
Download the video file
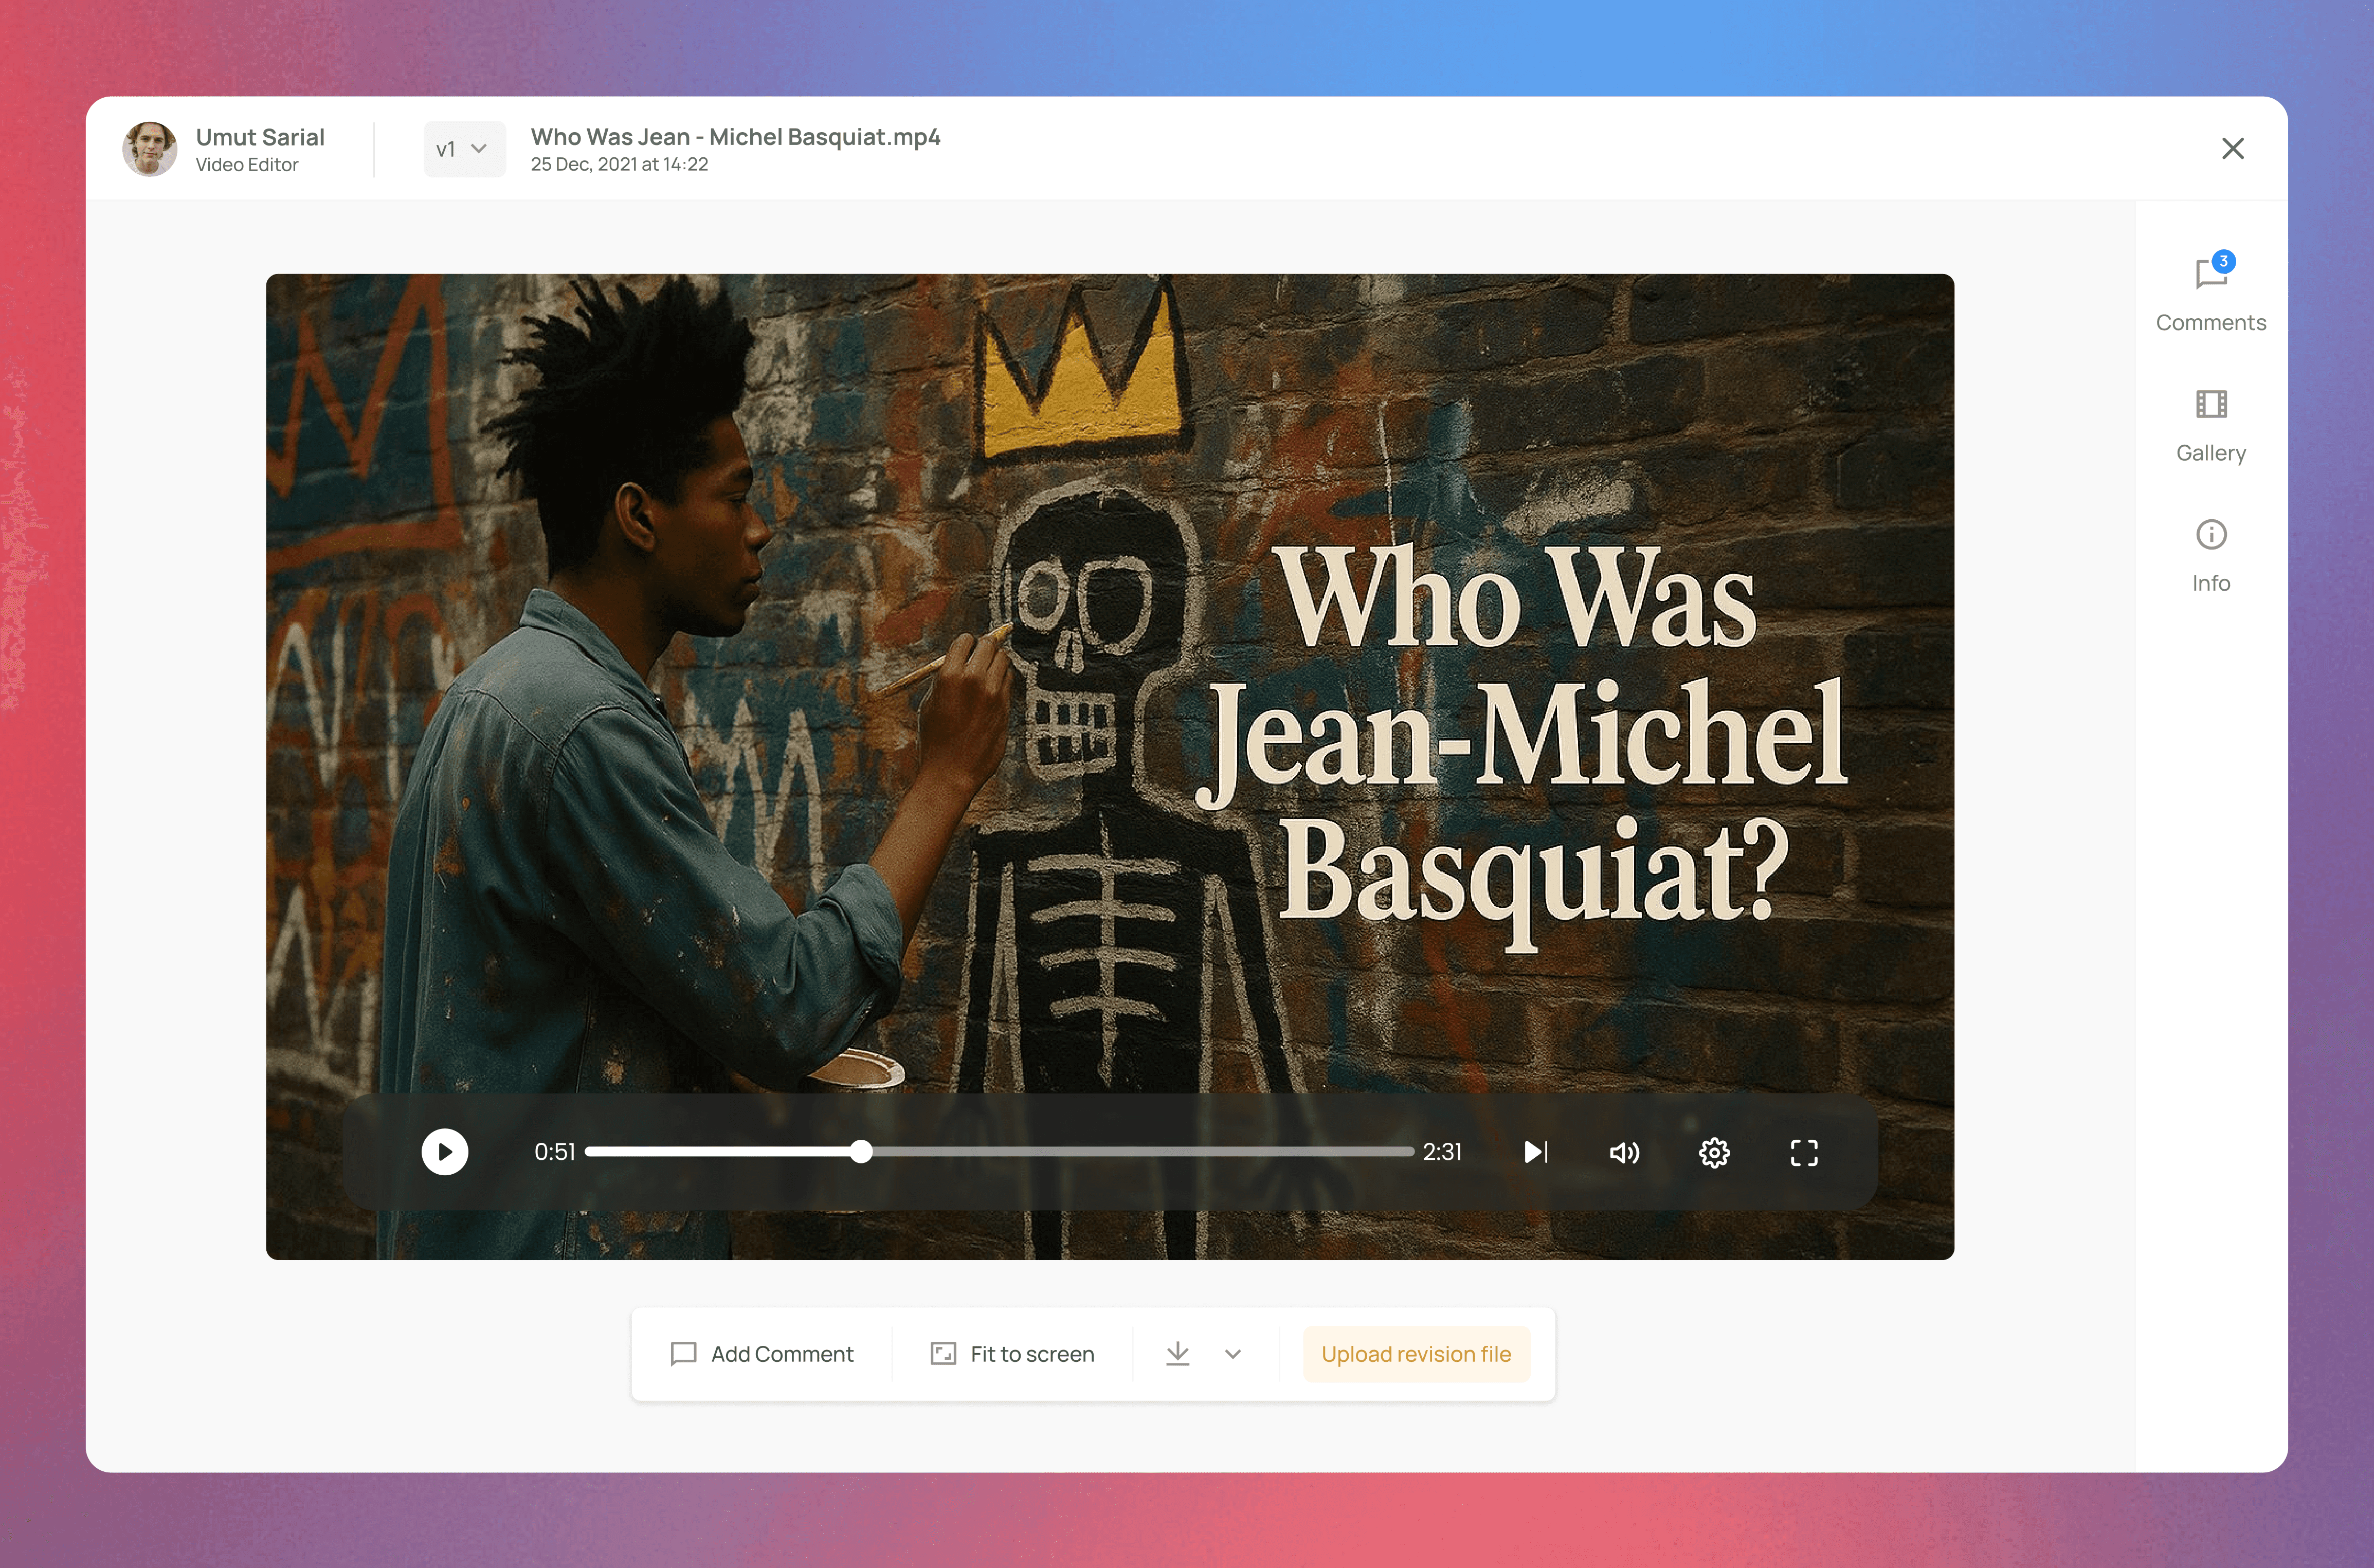click(x=1178, y=1354)
